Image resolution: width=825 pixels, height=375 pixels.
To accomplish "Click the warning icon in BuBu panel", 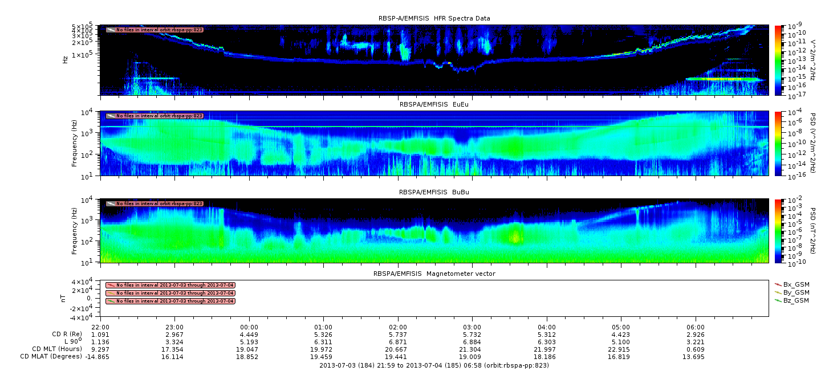I will (111, 203).
